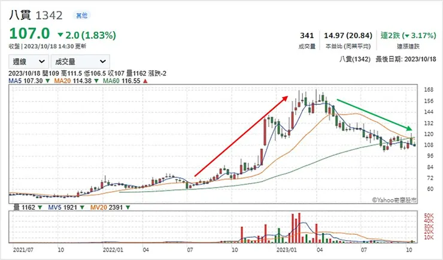This screenshot has height=260, width=443.
Task: Click the 成交量 label under 341
Action: pyautogui.click(x=307, y=46)
